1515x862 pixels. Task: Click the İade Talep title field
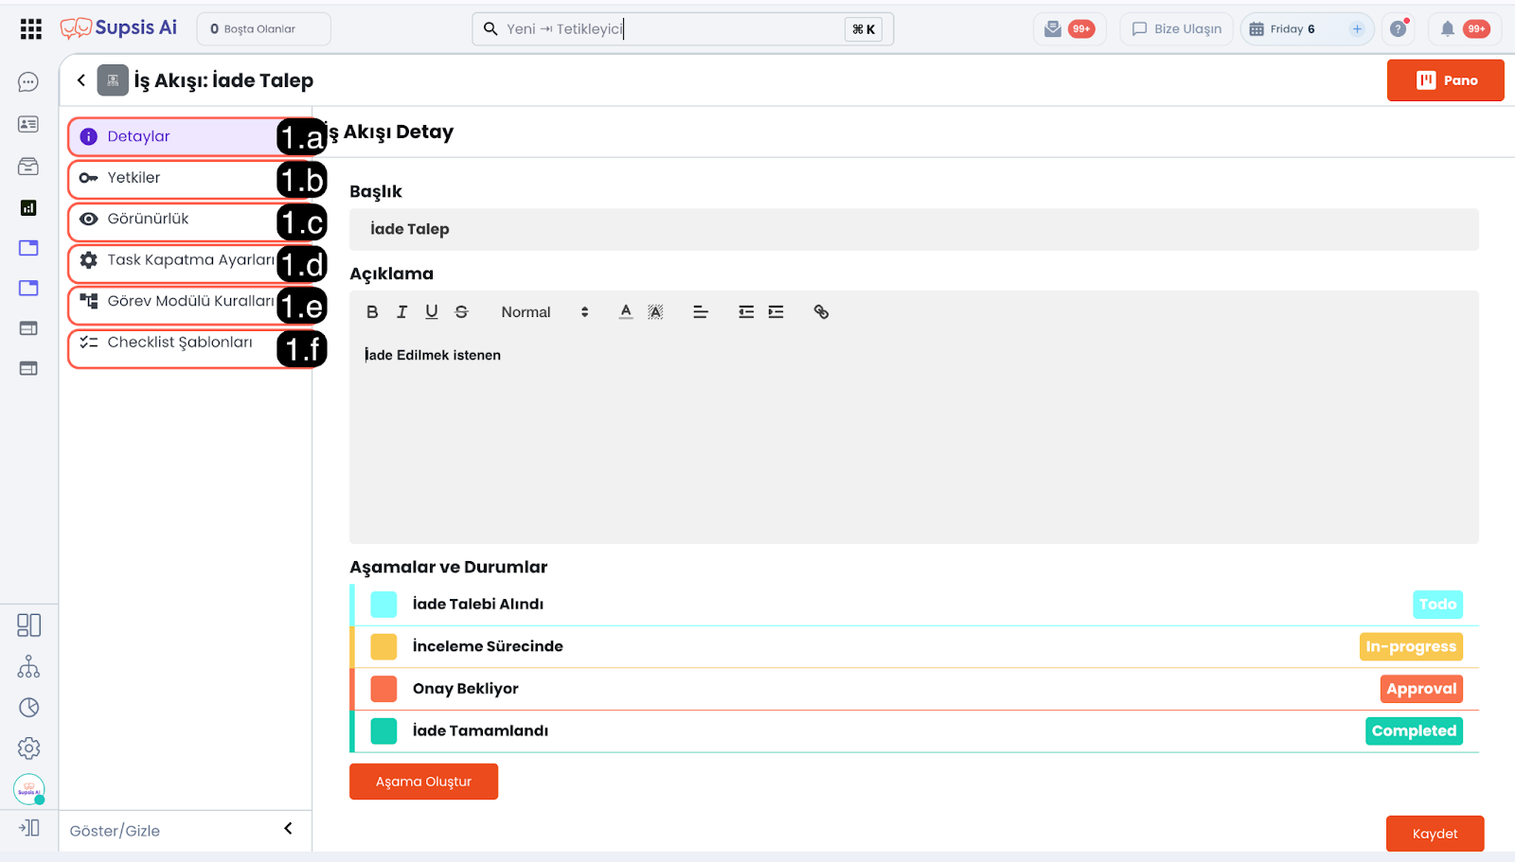click(913, 230)
